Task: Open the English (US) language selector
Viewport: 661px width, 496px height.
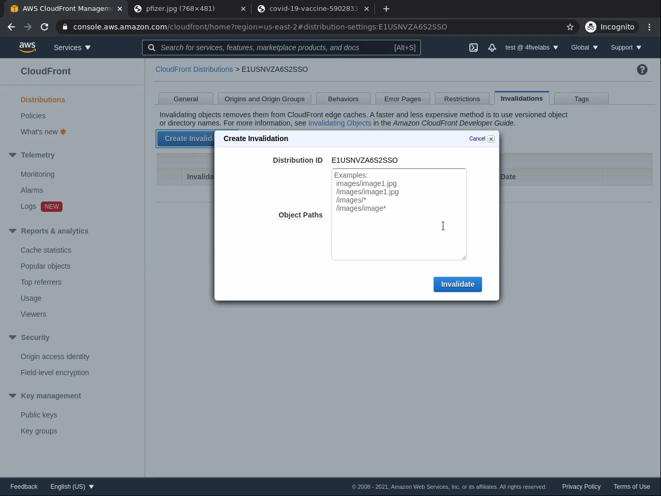Action: pyautogui.click(x=72, y=487)
